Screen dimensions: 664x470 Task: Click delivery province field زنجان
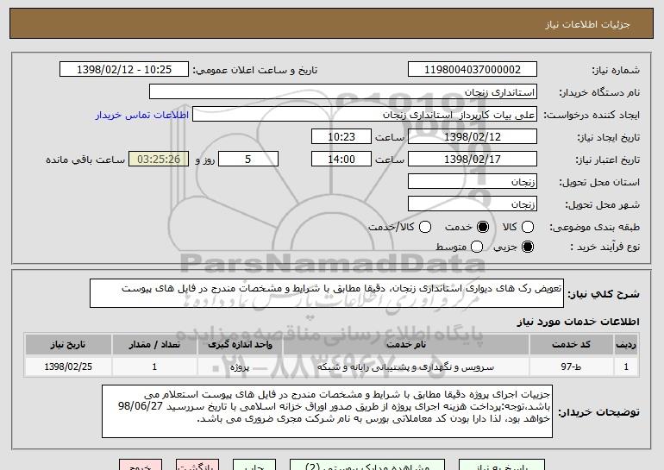[473, 182]
